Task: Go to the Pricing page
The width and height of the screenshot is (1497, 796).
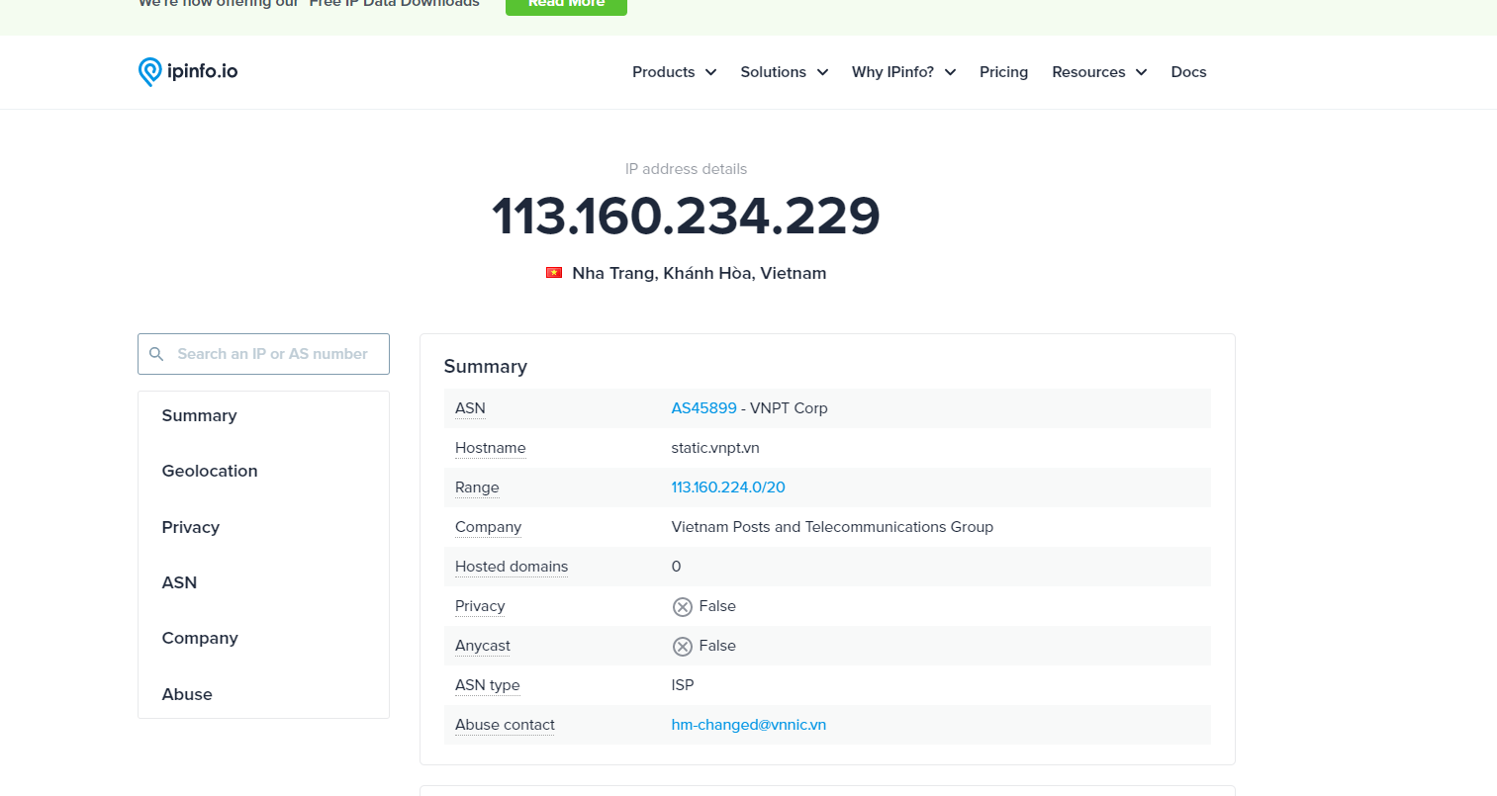Action: (1003, 72)
